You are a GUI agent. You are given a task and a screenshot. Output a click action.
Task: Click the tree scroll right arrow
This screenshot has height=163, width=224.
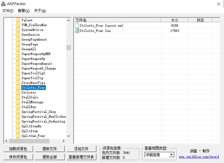64,141
